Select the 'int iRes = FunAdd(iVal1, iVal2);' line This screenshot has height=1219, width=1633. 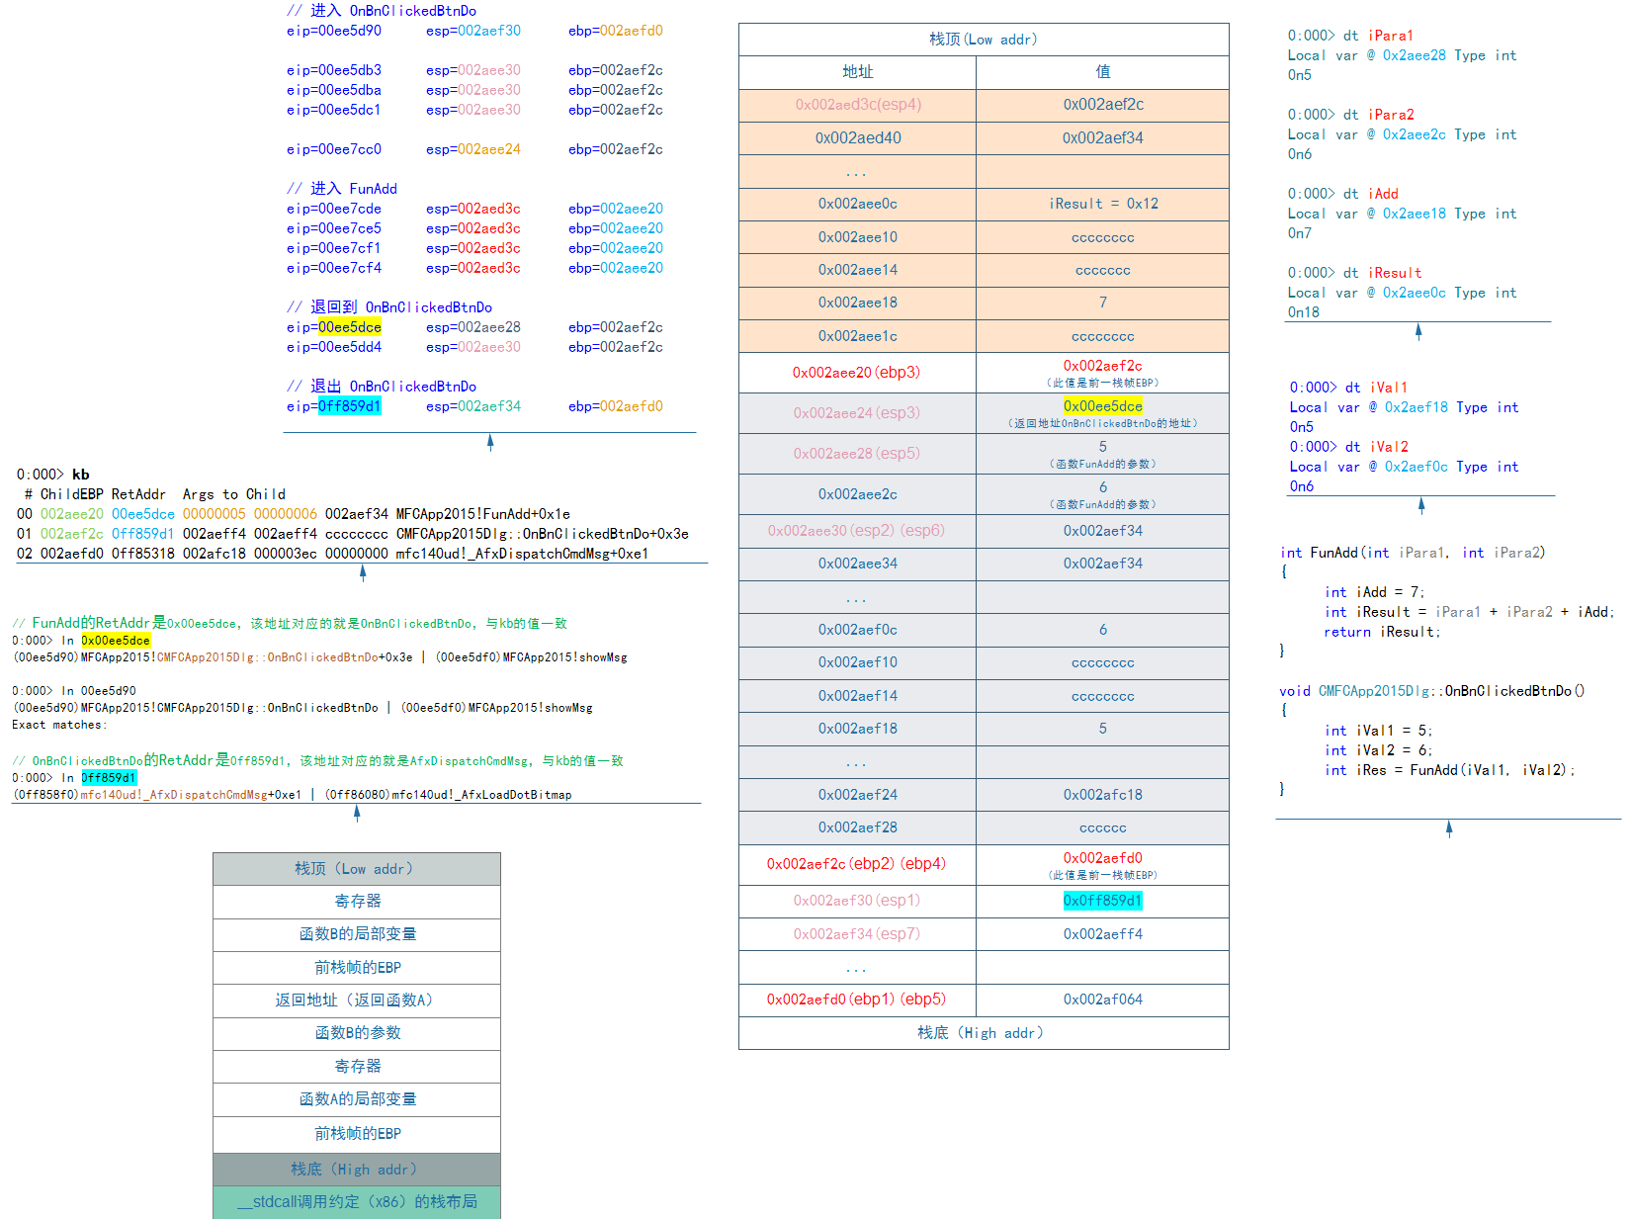coord(1449,770)
